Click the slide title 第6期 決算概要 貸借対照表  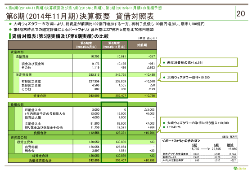(80, 16)
